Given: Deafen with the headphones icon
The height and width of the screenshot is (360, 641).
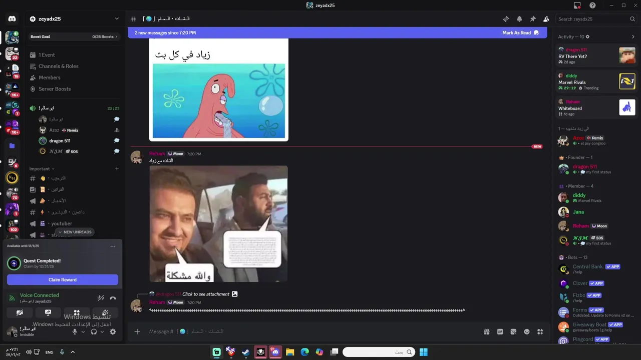Looking at the screenshot, I should click(94, 331).
